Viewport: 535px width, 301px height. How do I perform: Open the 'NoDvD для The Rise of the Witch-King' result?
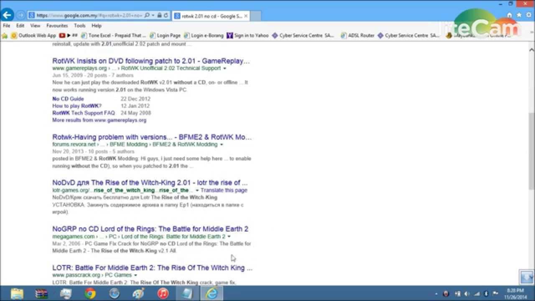pos(150,183)
